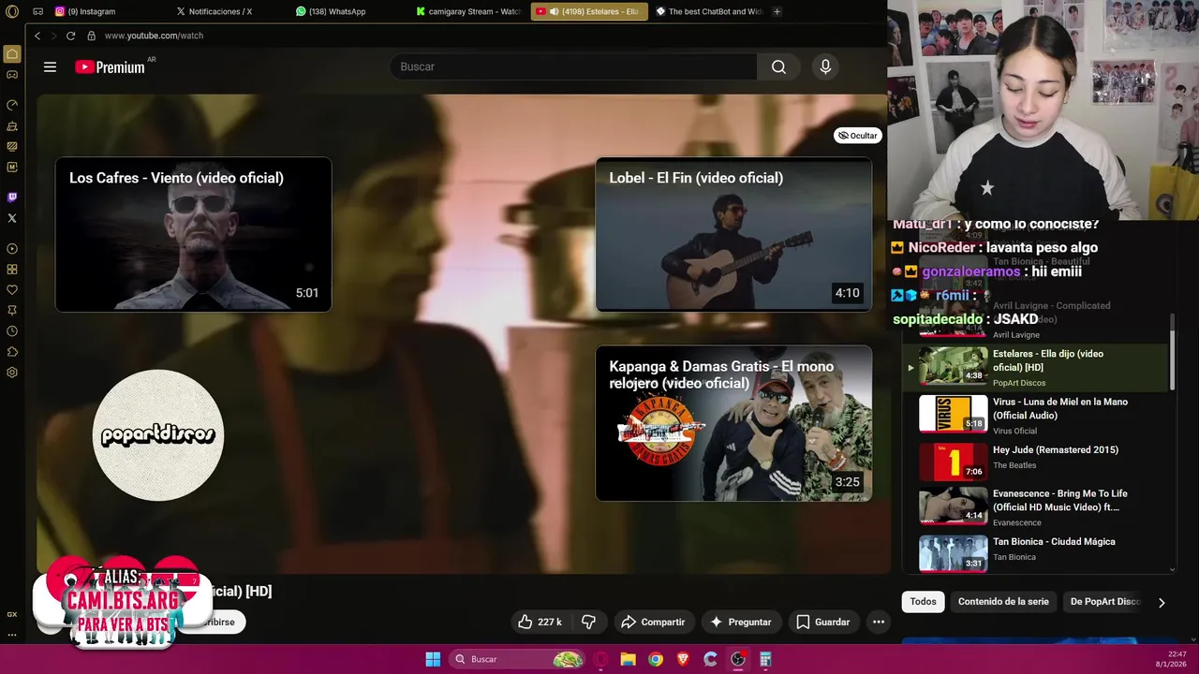Image resolution: width=1199 pixels, height=674 pixels.
Task: Switch to the best ChatBot tab
Action: 708,11
